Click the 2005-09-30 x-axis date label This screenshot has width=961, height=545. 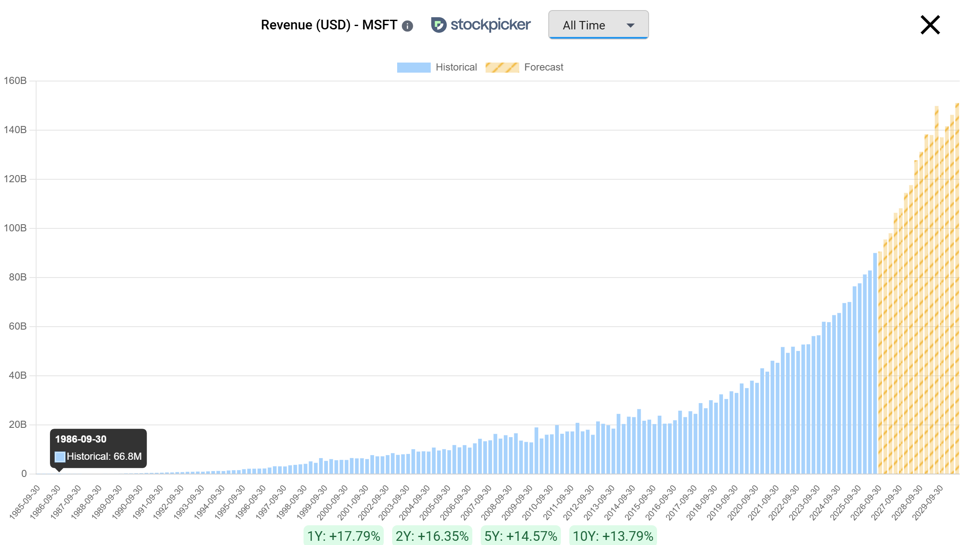pyautogui.click(x=435, y=502)
